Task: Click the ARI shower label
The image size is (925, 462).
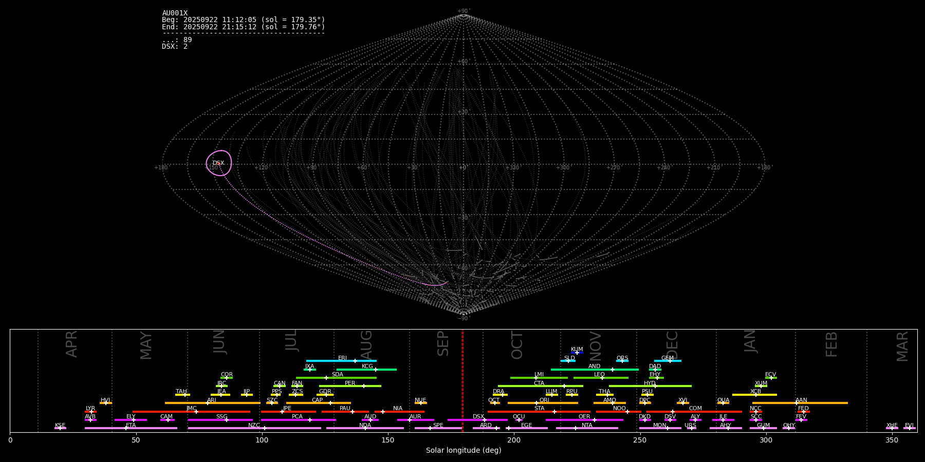Action: 211,400
